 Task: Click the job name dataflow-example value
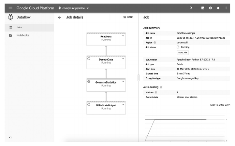point(186,33)
